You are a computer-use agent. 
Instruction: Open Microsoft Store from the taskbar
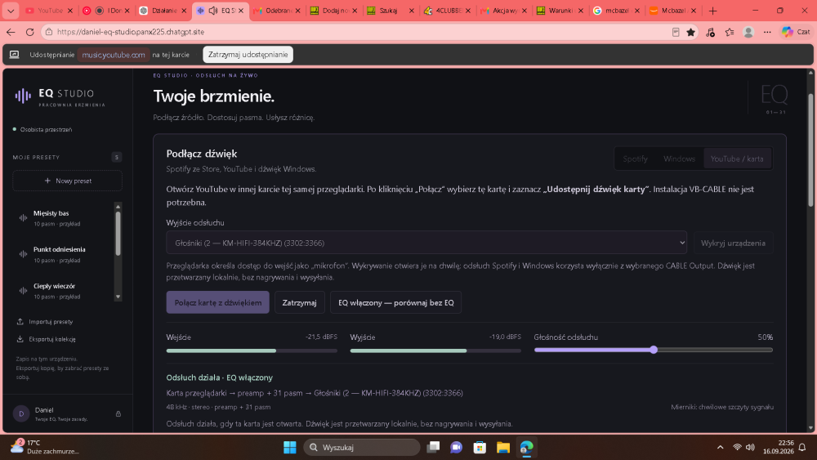point(480,447)
